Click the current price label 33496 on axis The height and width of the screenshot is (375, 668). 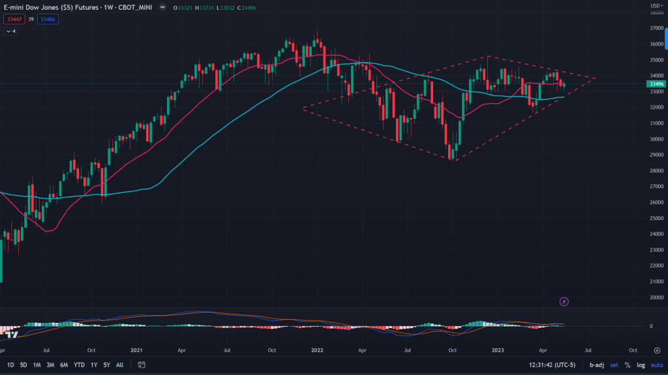(655, 83)
